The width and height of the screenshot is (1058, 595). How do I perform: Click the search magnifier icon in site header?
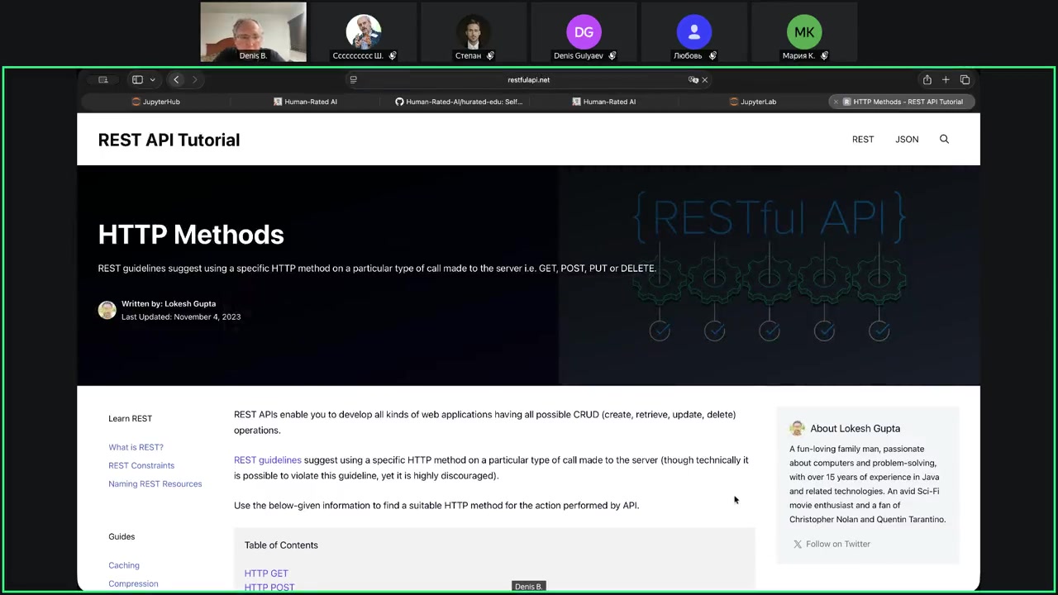[x=944, y=140]
